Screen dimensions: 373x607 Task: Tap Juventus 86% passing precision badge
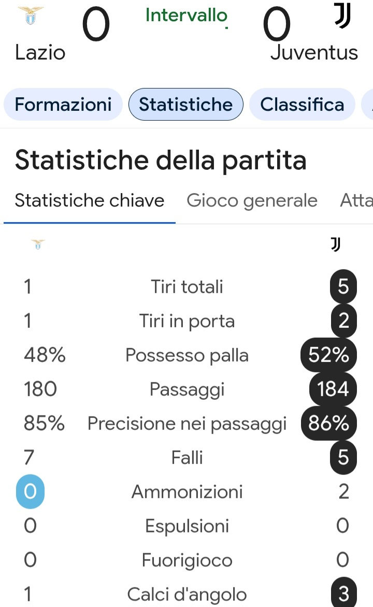point(328,423)
